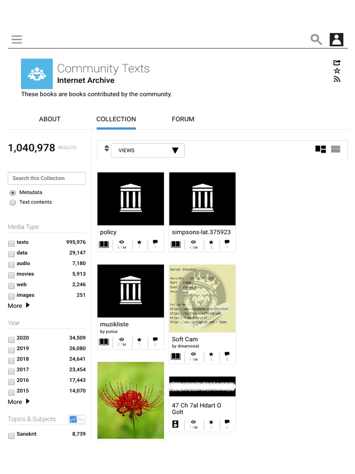The width and height of the screenshot is (355, 474).
Task: Click the texts book icon on muzikliste
Action: tap(104, 342)
